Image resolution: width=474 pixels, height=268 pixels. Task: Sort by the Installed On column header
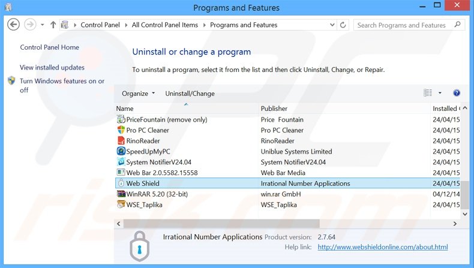[446, 109]
